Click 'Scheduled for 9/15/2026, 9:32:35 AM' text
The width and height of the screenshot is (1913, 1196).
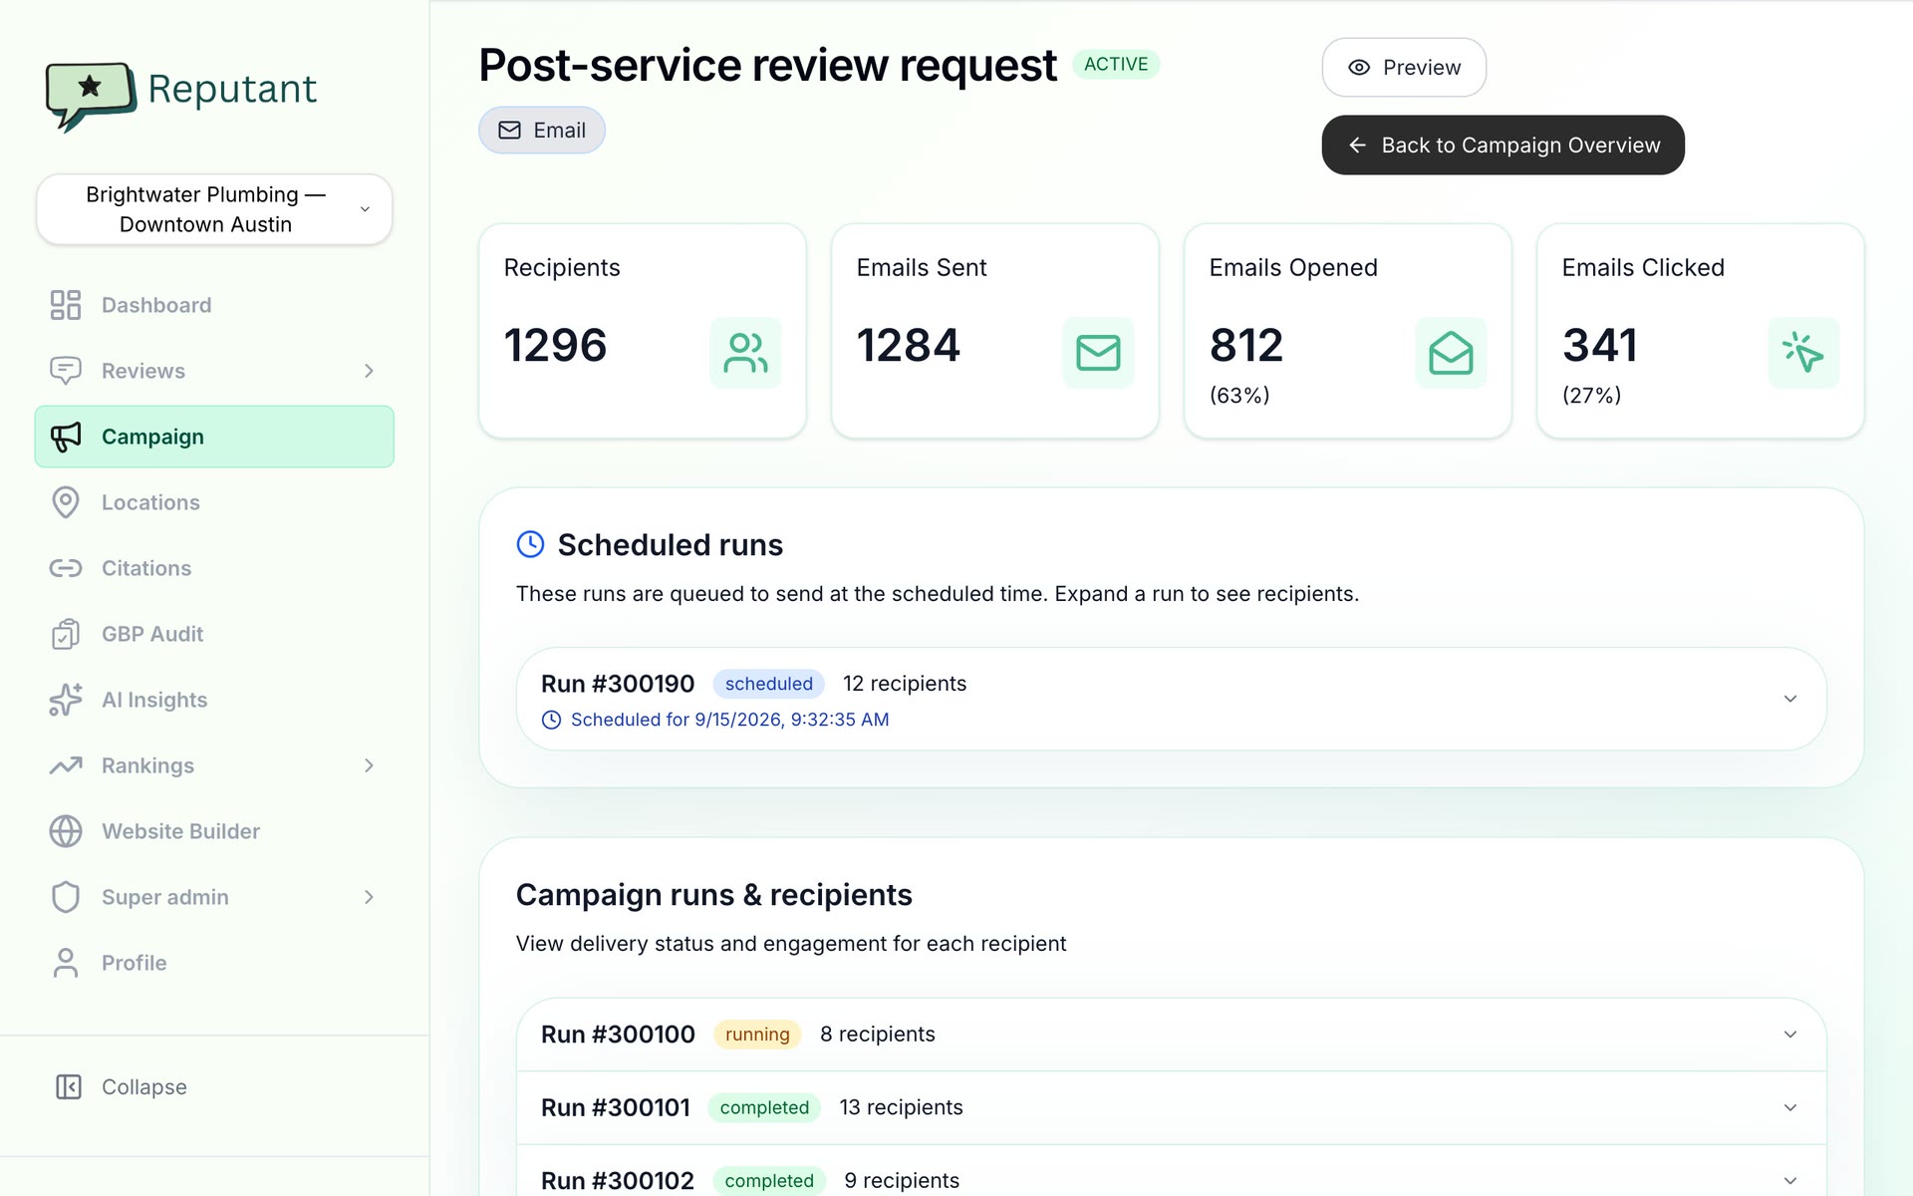729,720
